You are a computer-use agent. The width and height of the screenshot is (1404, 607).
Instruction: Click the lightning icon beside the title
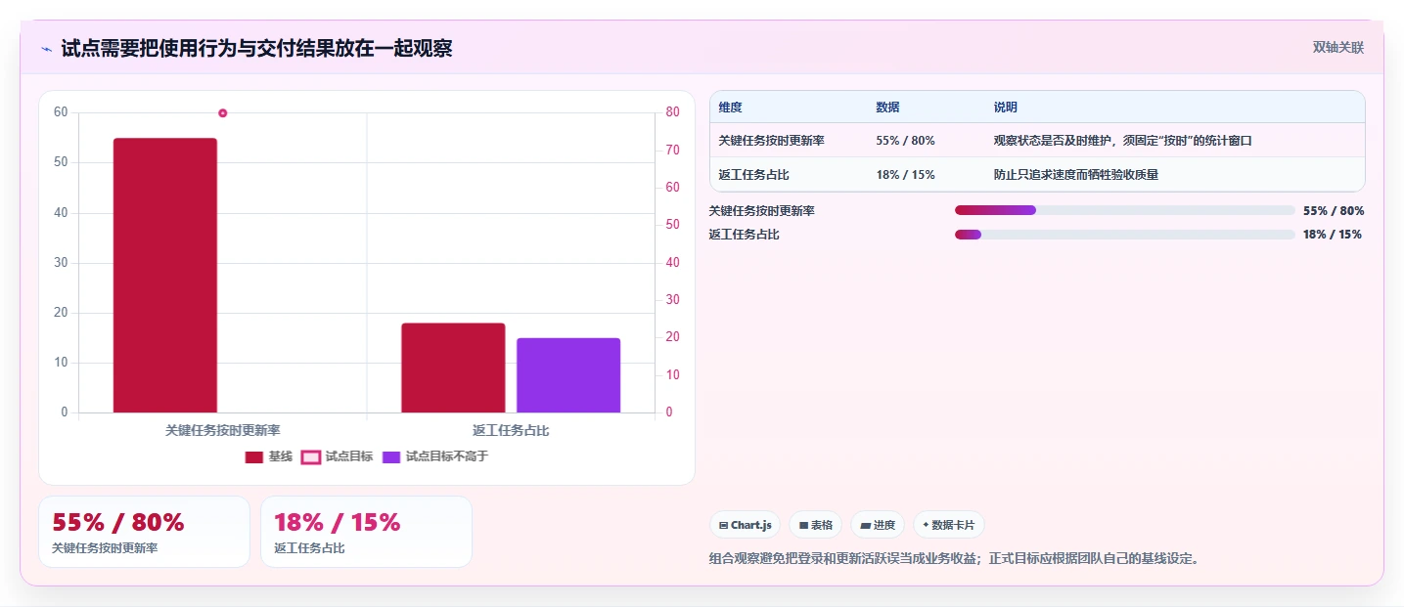coord(46,49)
